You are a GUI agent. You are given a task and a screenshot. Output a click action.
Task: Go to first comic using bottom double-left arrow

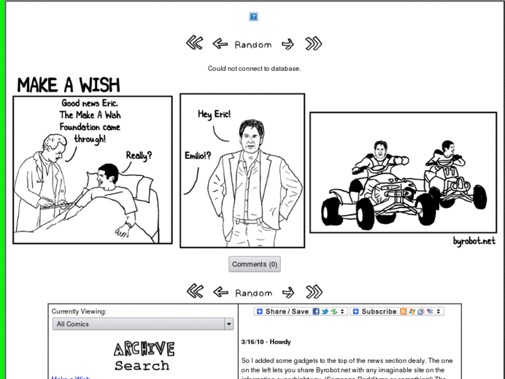[x=195, y=291]
